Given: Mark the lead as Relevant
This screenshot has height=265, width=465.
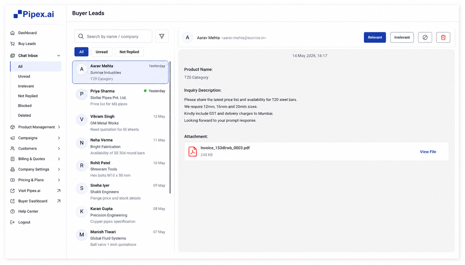Looking at the screenshot, I should [375, 37].
